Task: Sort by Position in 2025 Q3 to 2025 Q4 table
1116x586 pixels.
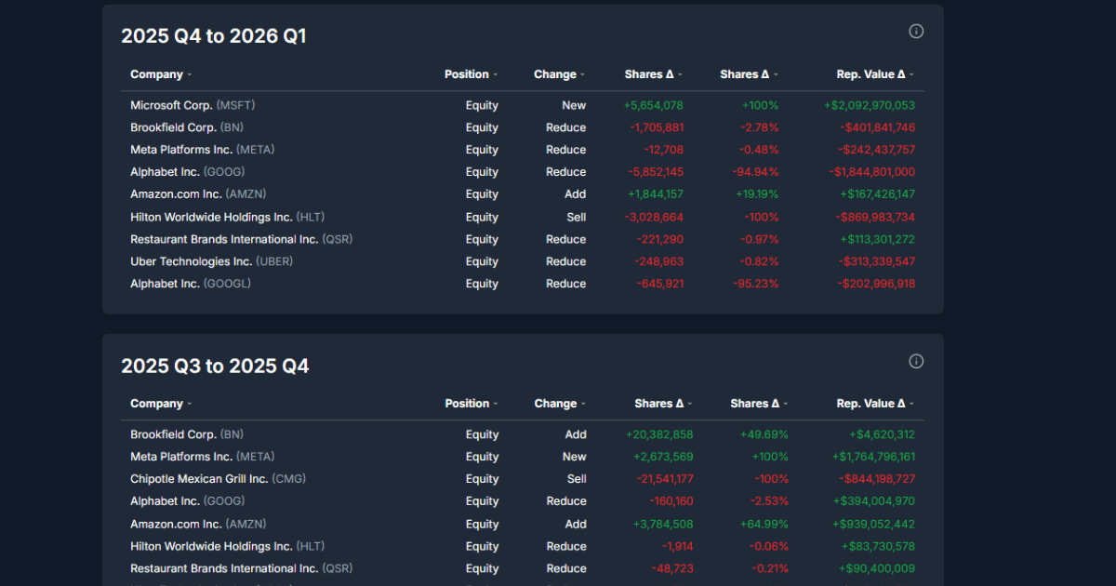Action: click(x=472, y=404)
